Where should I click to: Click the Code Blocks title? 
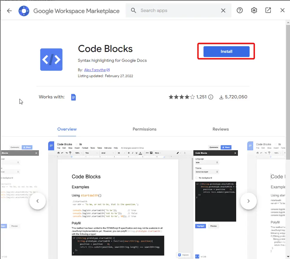[x=105, y=49]
